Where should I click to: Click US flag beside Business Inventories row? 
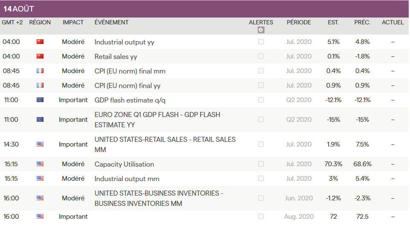click(x=40, y=198)
